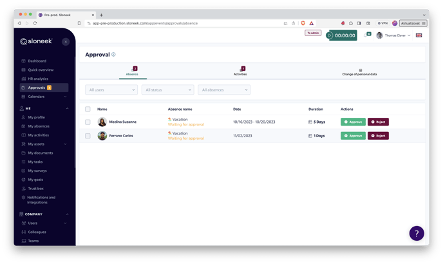Screen dimensions: 443x264
Task: Open HR analytics in the sidebar
Action: [38, 79]
